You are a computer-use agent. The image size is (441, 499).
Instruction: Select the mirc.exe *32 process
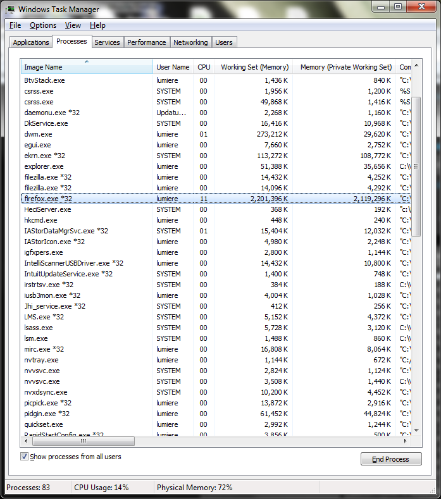(216, 349)
